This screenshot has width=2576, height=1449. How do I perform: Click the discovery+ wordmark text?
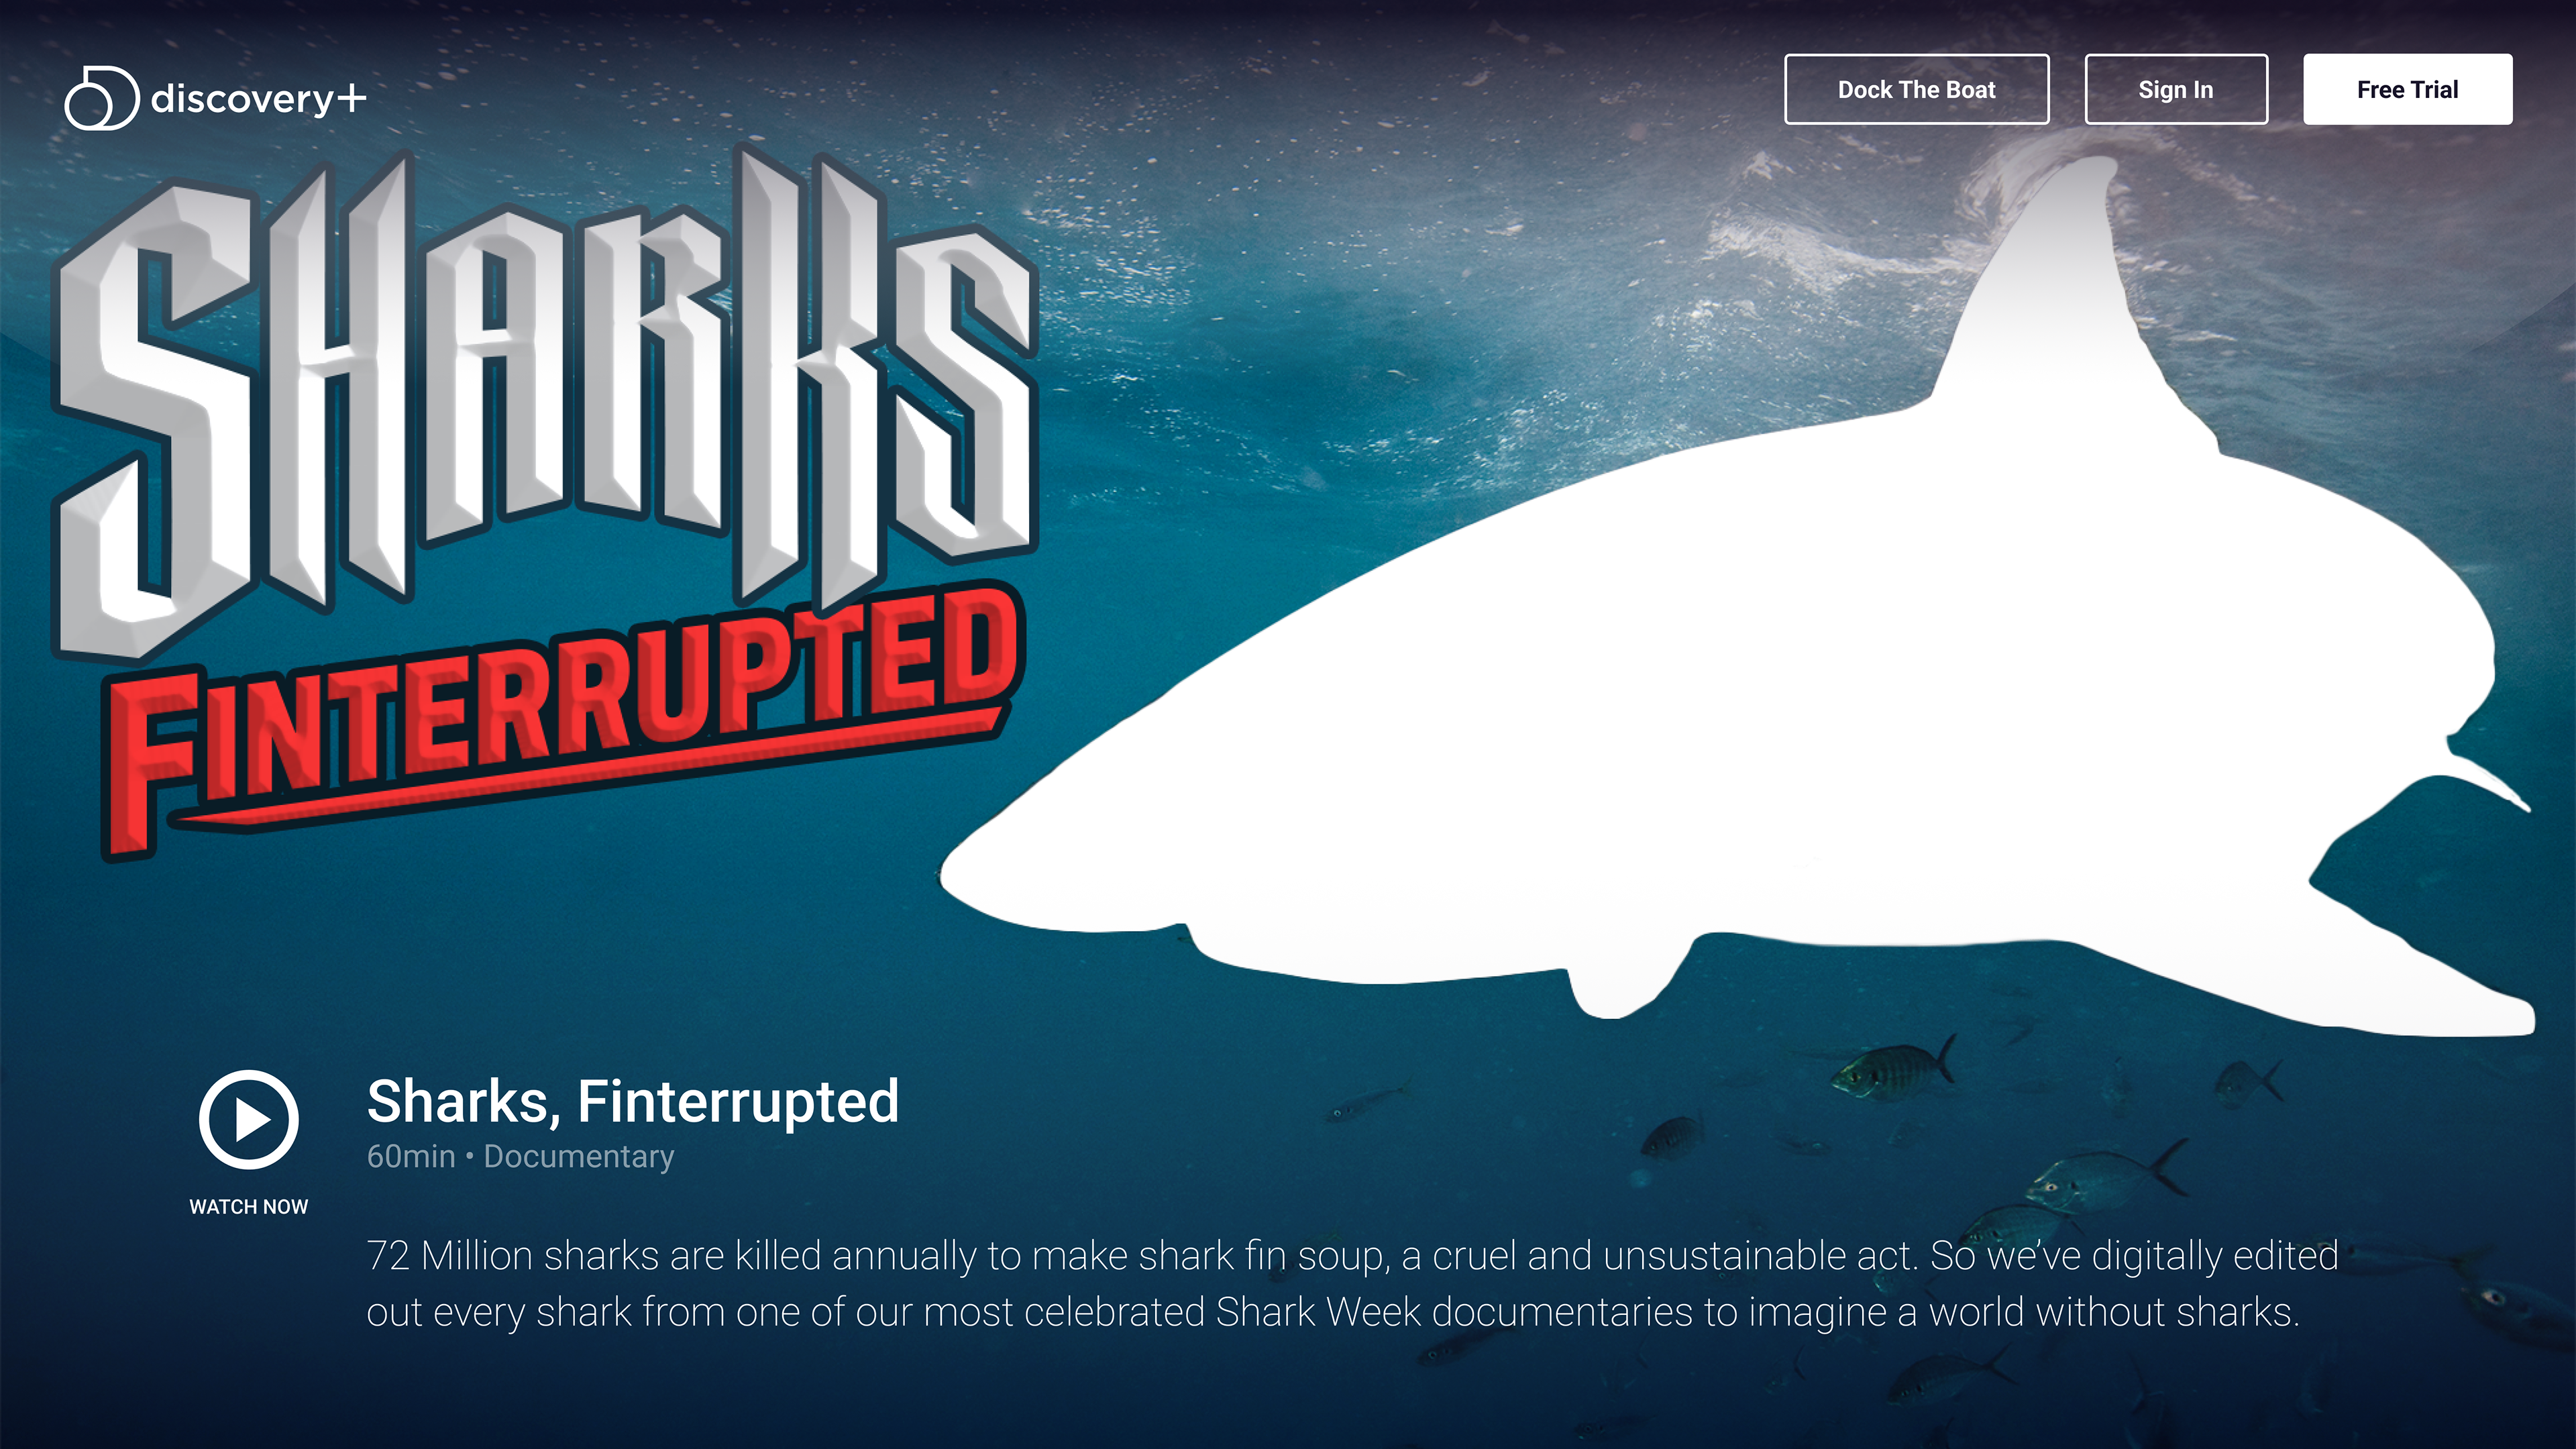[259, 98]
